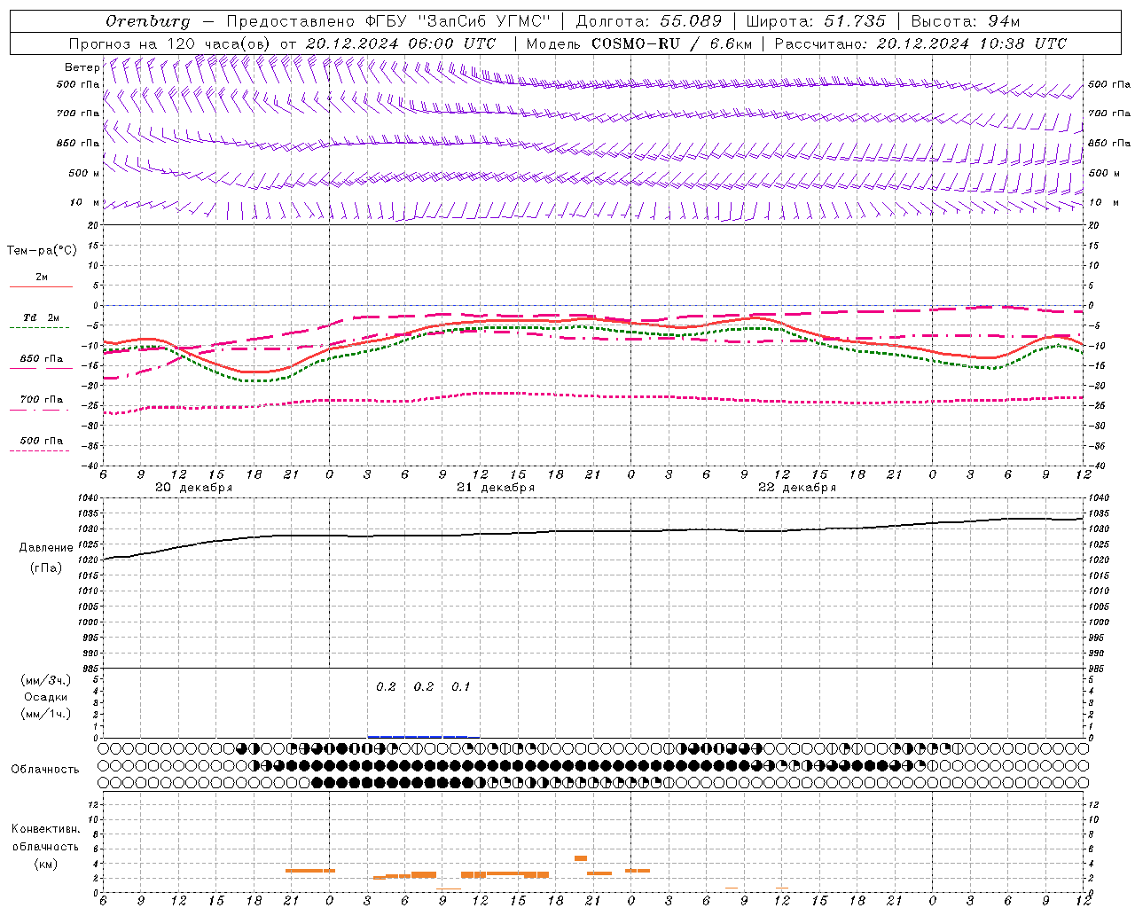Image resolution: width=1135 pixels, height=908 pixels.
Task: Click the highest orange convective cloud bar
Action: 581,857
